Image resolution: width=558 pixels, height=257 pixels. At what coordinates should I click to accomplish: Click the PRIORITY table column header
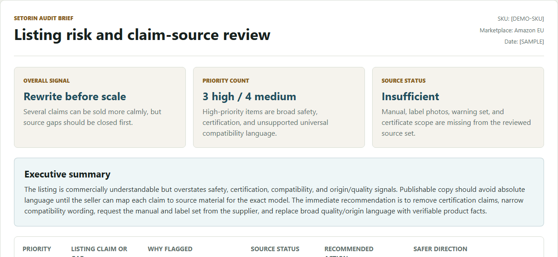(x=37, y=249)
